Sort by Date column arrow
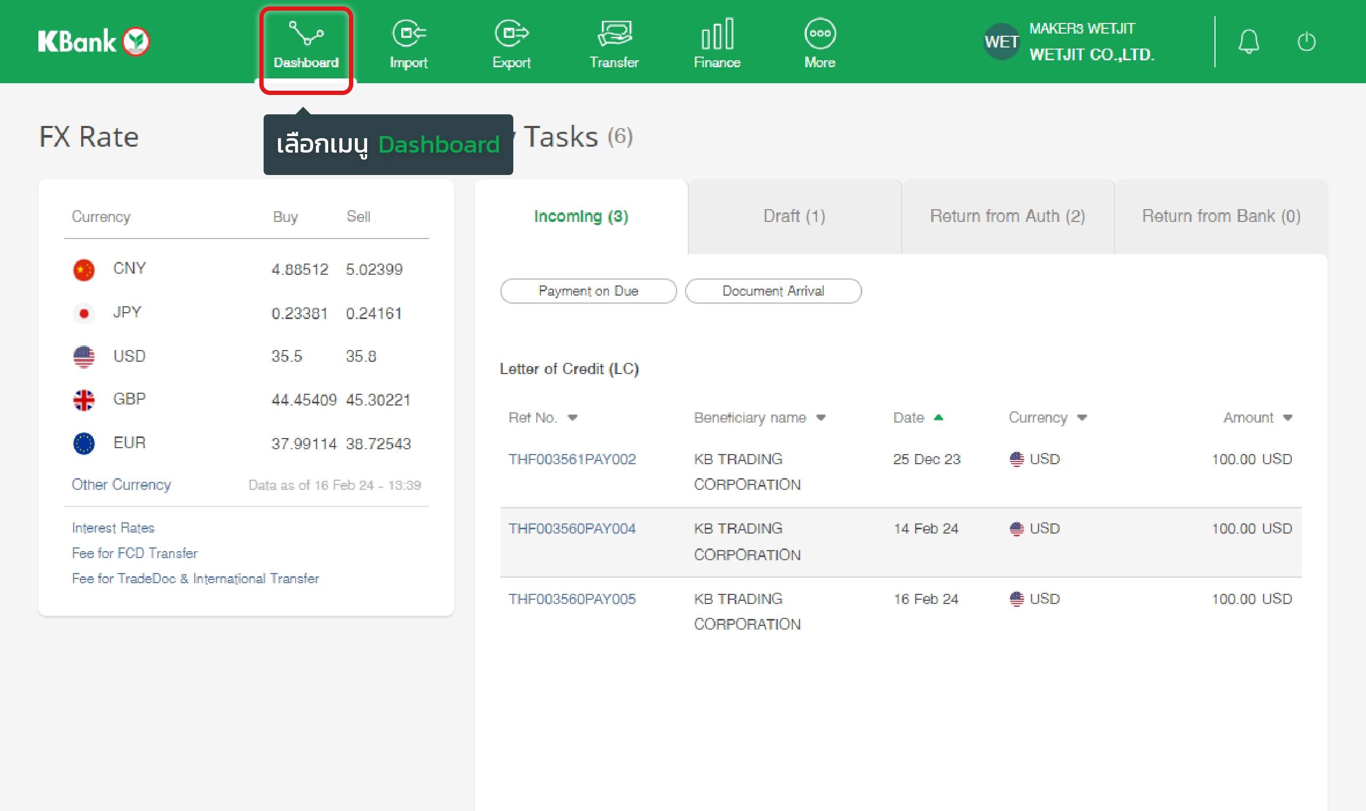 [938, 418]
